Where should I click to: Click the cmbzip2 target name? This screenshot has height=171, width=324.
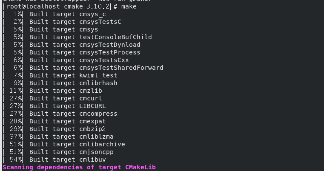tap(92, 129)
